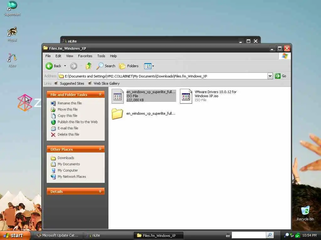Click Publish this file to the Web

tap(78, 122)
